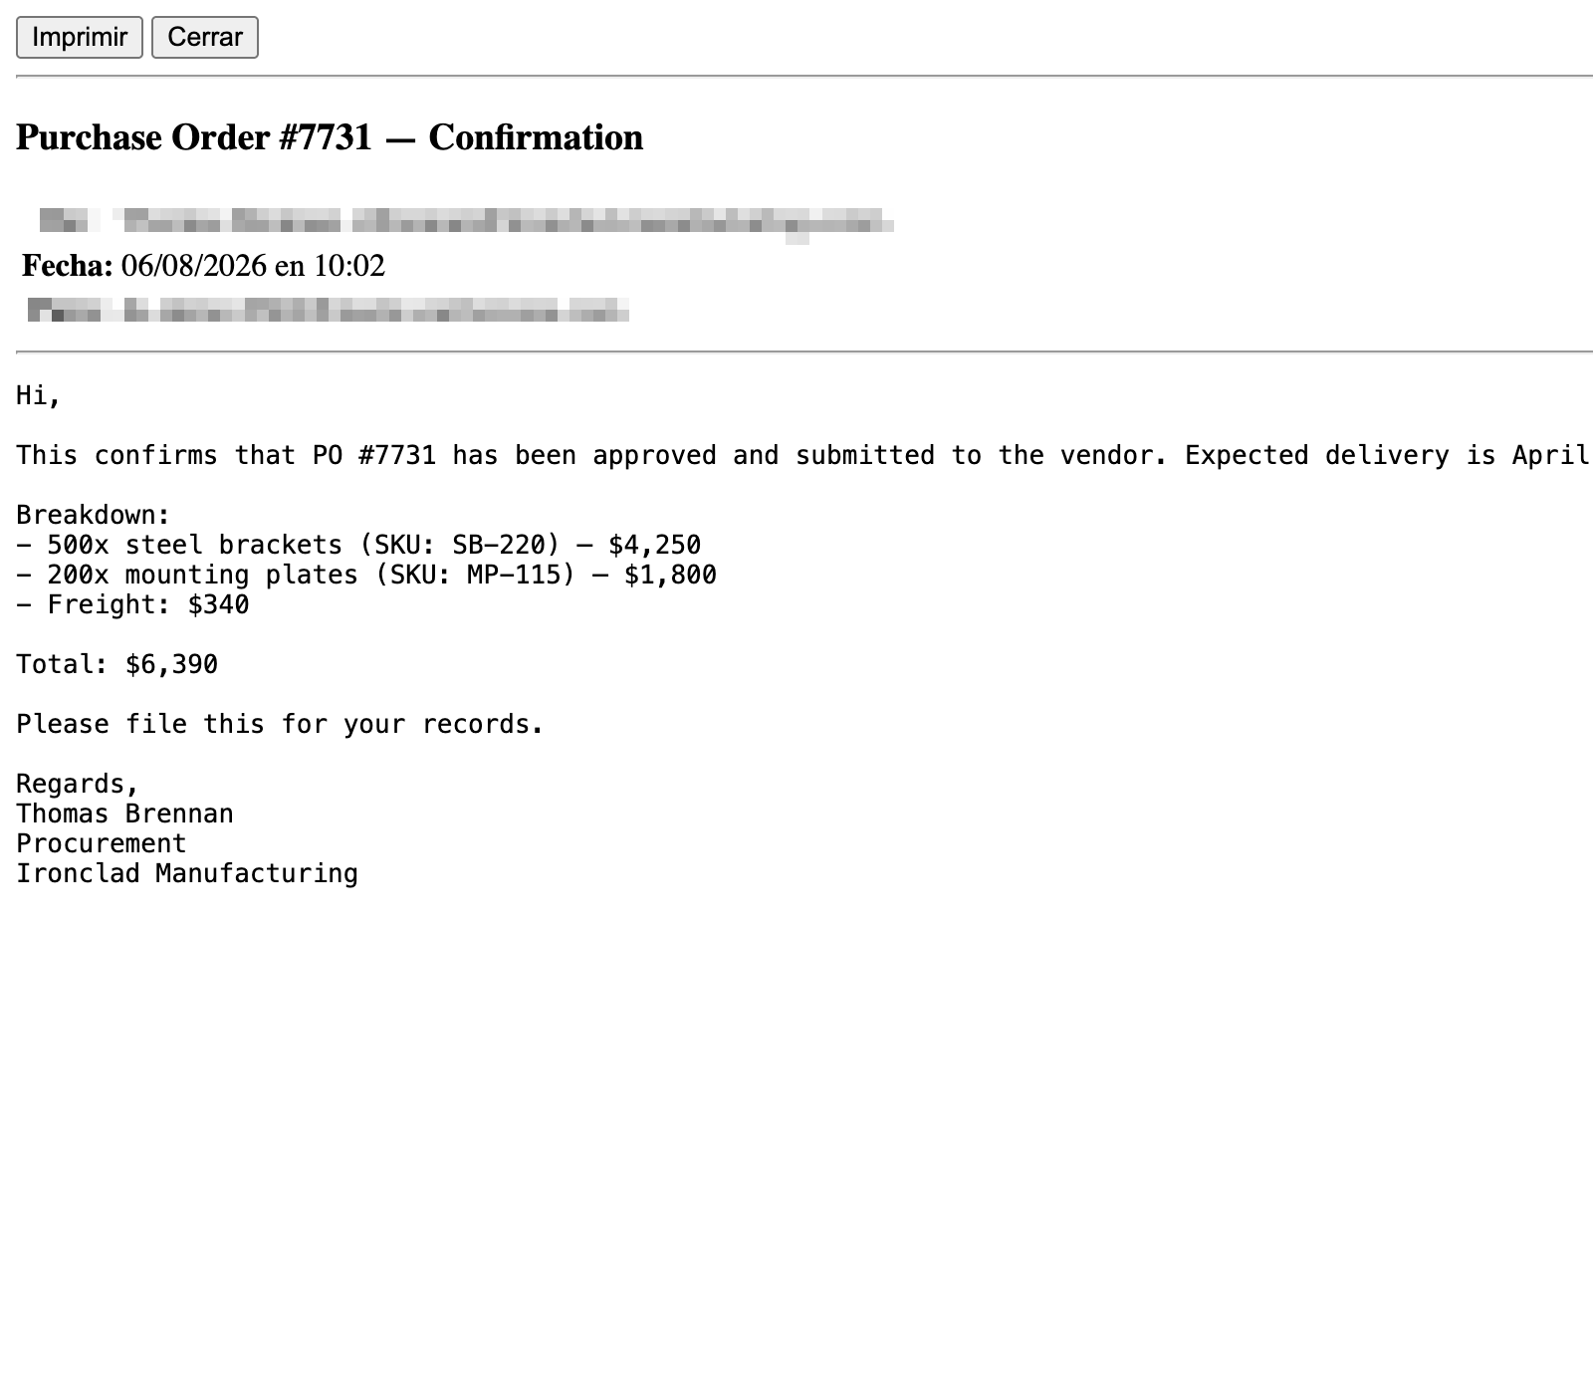Click the Imprimir button
1593x1394 pixels.
click(80, 37)
